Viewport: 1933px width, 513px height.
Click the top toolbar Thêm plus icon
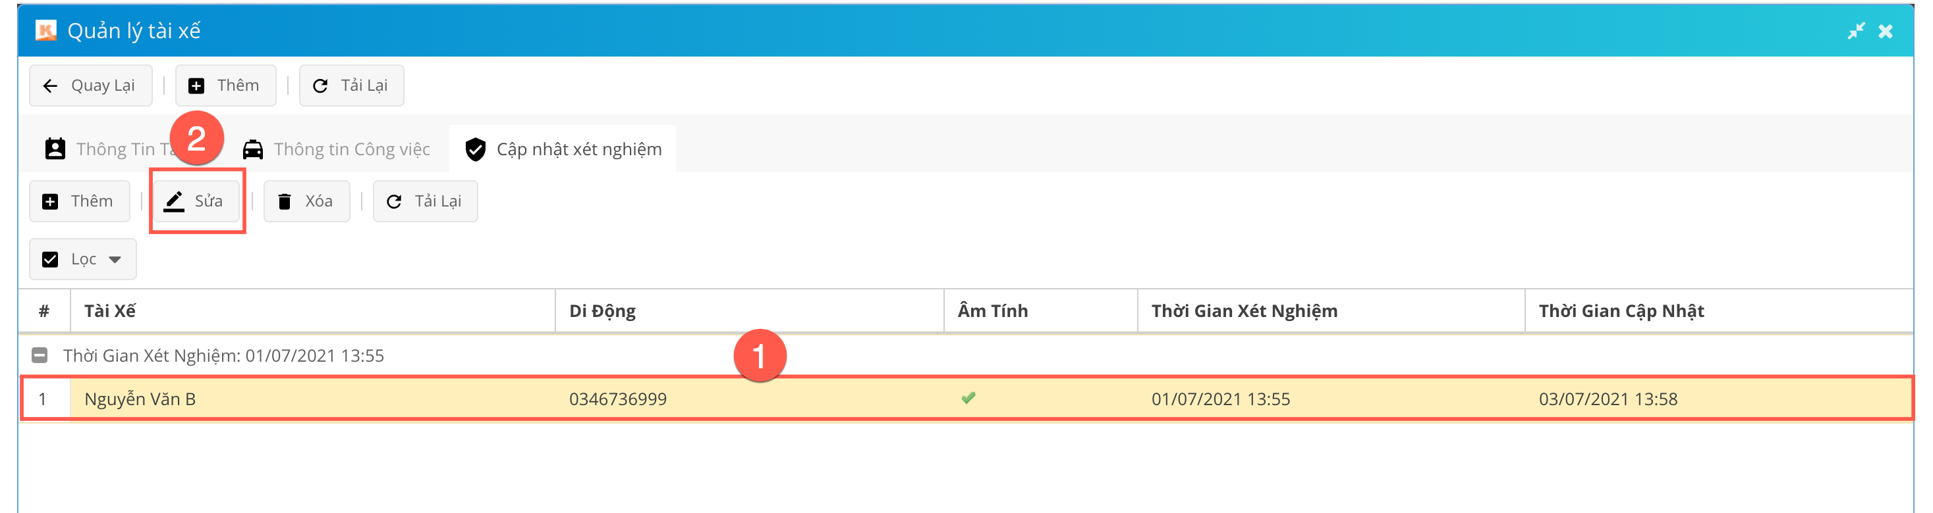point(196,86)
